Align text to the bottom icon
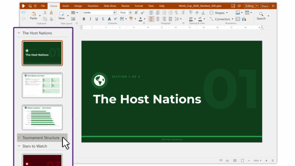 click(203, 13)
